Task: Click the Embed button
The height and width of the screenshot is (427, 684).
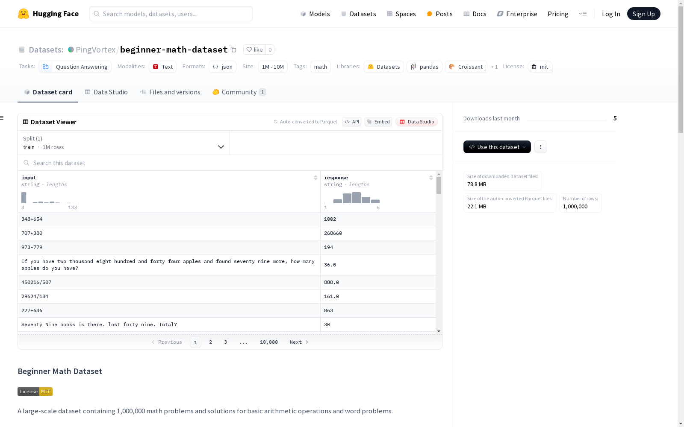Action: tap(378, 122)
